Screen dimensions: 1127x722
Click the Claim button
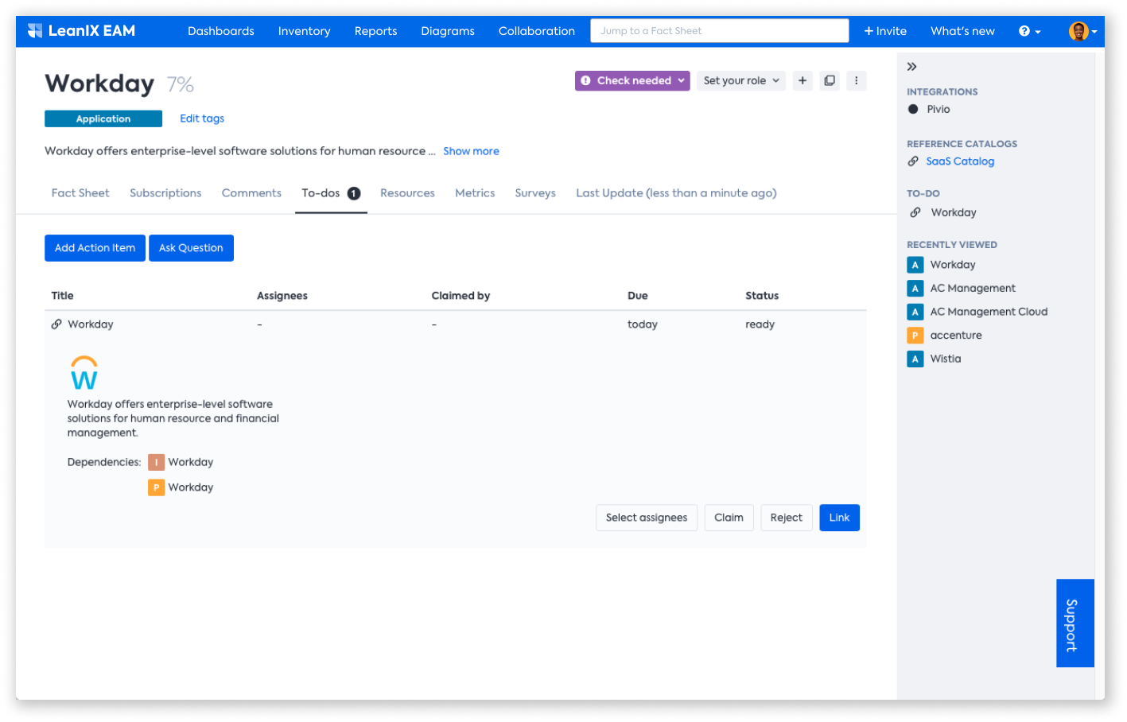pyautogui.click(x=729, y=518)
